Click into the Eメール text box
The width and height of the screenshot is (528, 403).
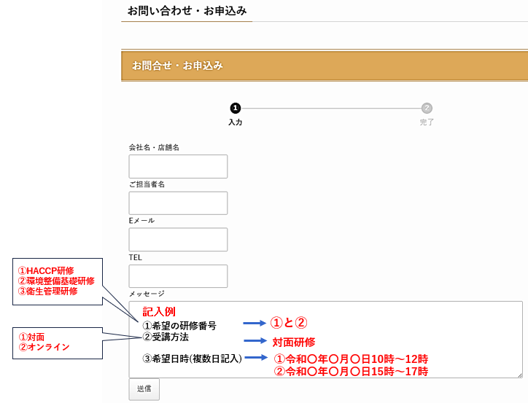(x=178, y=240)
